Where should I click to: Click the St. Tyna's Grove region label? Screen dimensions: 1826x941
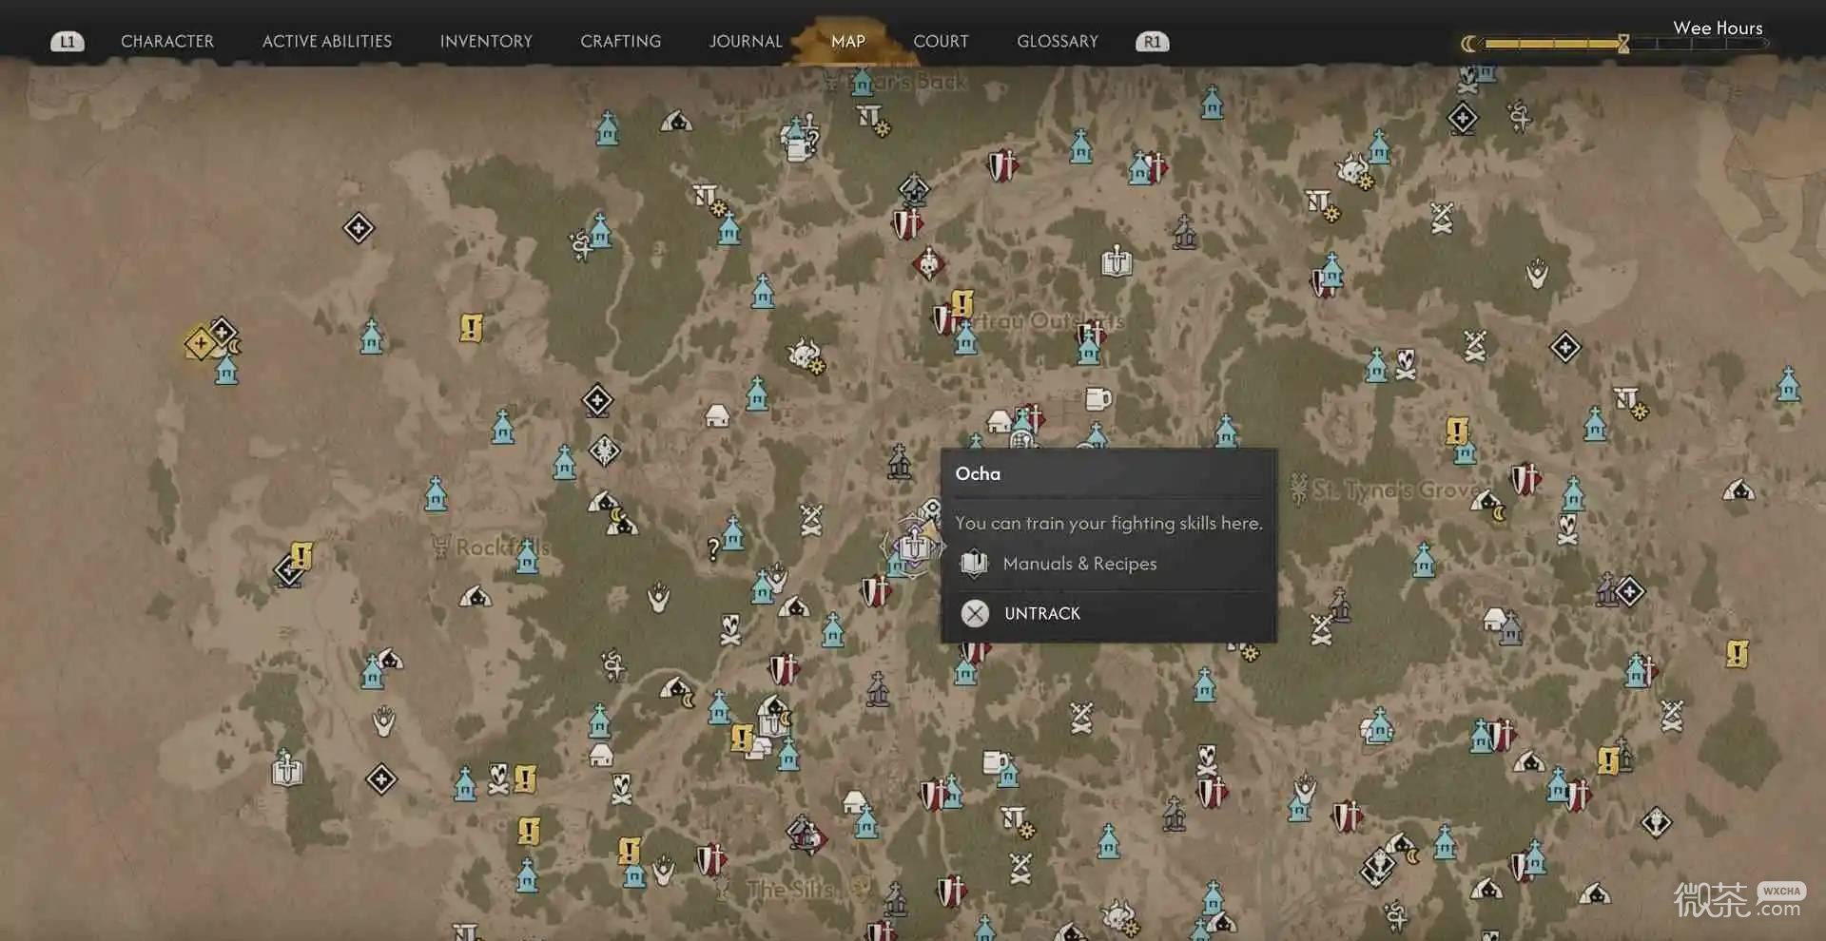(x=1397, y=490)
